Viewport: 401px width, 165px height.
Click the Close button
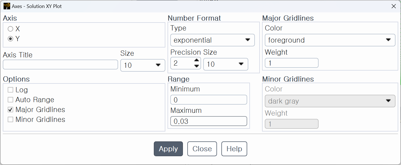tap(202, 149)
